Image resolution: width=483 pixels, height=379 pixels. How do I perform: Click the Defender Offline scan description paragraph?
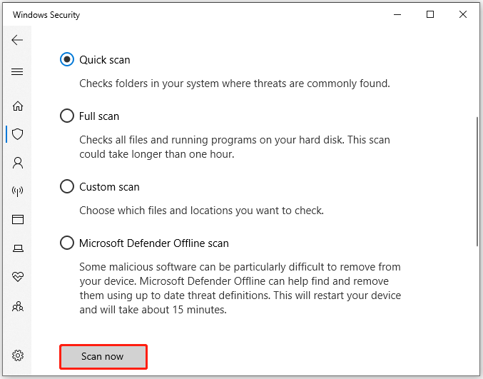tap(240, 288)
